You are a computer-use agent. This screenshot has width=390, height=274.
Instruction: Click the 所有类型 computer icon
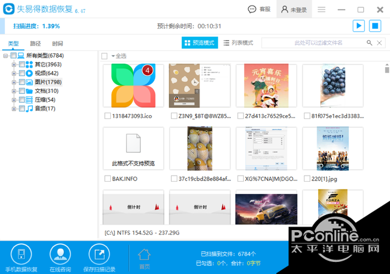pos(21,56)
